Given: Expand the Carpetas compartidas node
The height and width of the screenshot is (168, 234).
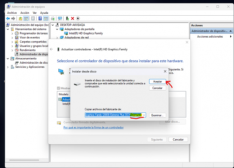Looking at the screenshot, I should pyautogui.click(x=12, y=42).
